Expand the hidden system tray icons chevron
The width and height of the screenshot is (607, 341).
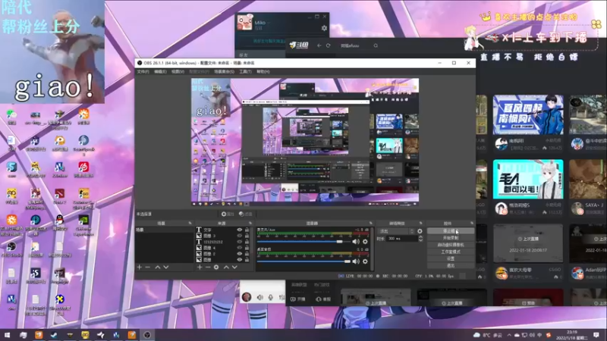coord(509,335)
